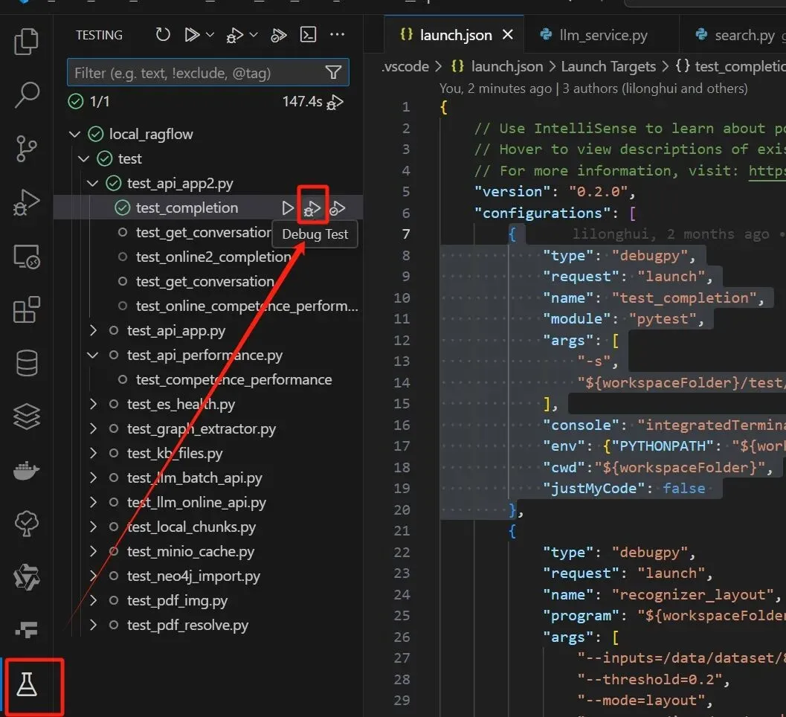
Task: Open run tests dropdown arrow
Action: [x=210, y=35]
